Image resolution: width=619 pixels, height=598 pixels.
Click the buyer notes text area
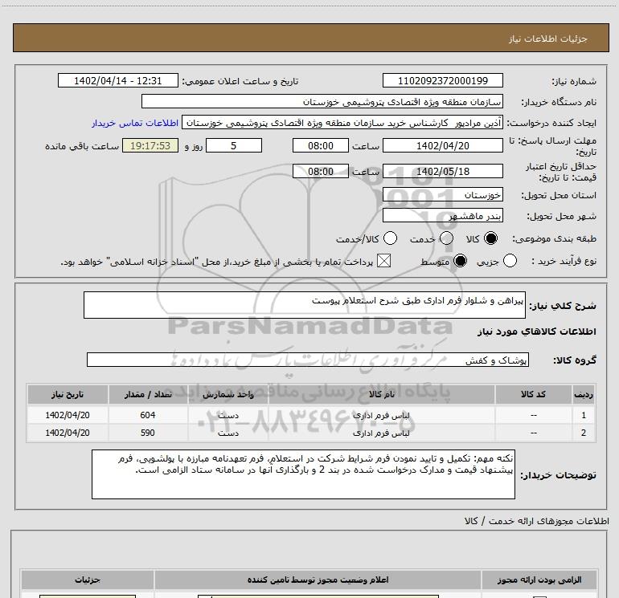(x=303, y=474)
